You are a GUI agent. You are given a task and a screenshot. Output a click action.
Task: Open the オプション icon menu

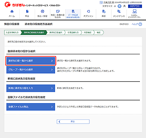[88, 12]
